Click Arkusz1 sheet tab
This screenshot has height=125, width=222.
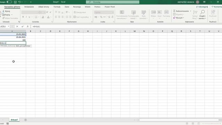pyautogui.click(x=14, y=120)
